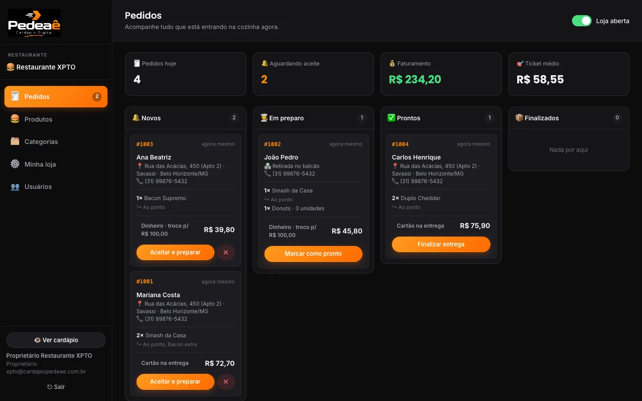
Task: Click customer name Ana Beatriz
Action: click(x=154, y=157)
